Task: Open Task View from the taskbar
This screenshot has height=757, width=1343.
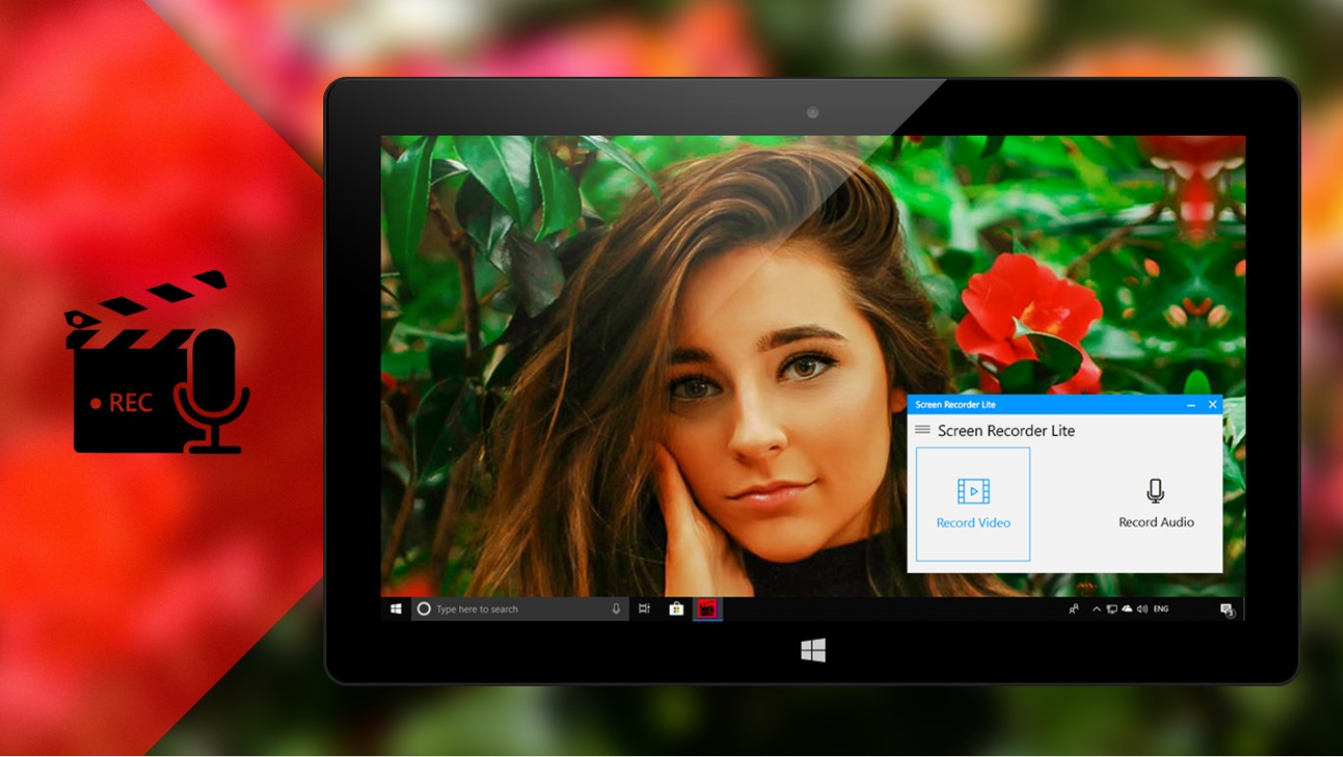Action: (x=644, y=609)
